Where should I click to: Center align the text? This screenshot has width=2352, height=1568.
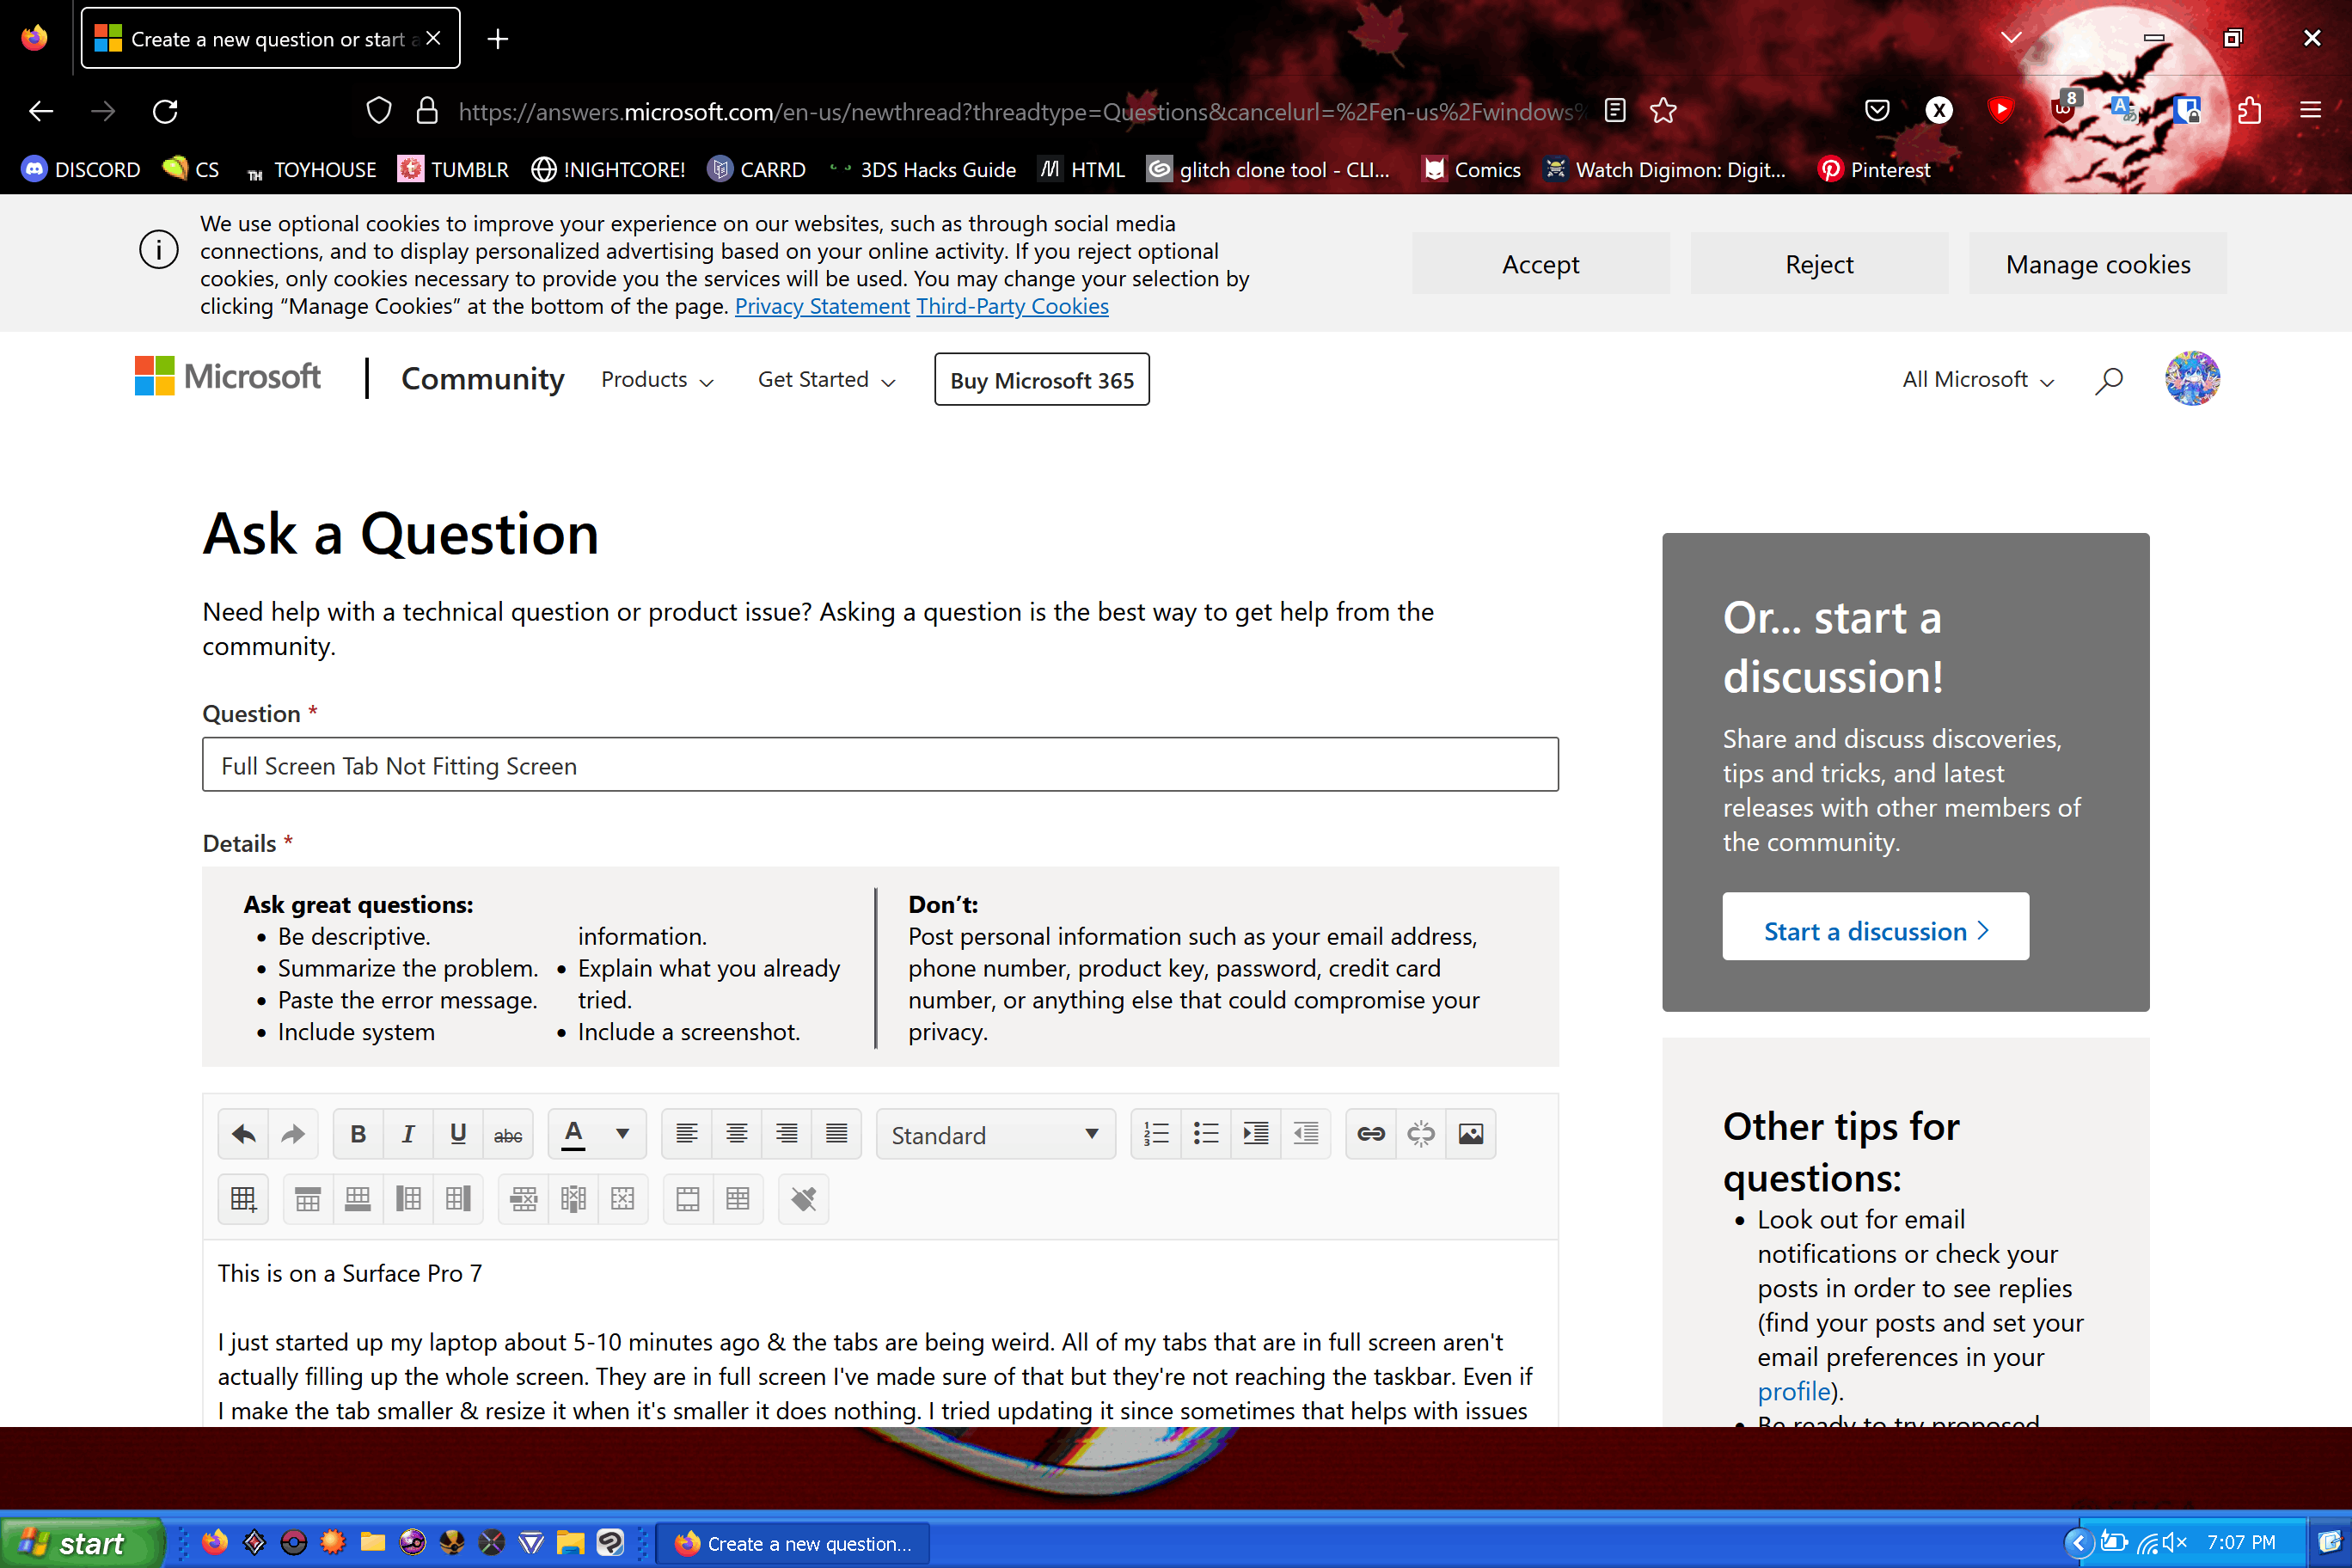[x=736, y=1133]
